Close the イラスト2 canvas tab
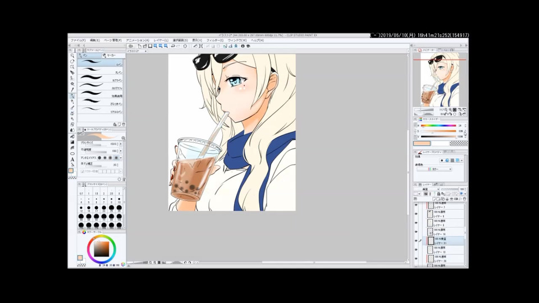The height and width of the screenshot is (303, 539). (145, 51)
